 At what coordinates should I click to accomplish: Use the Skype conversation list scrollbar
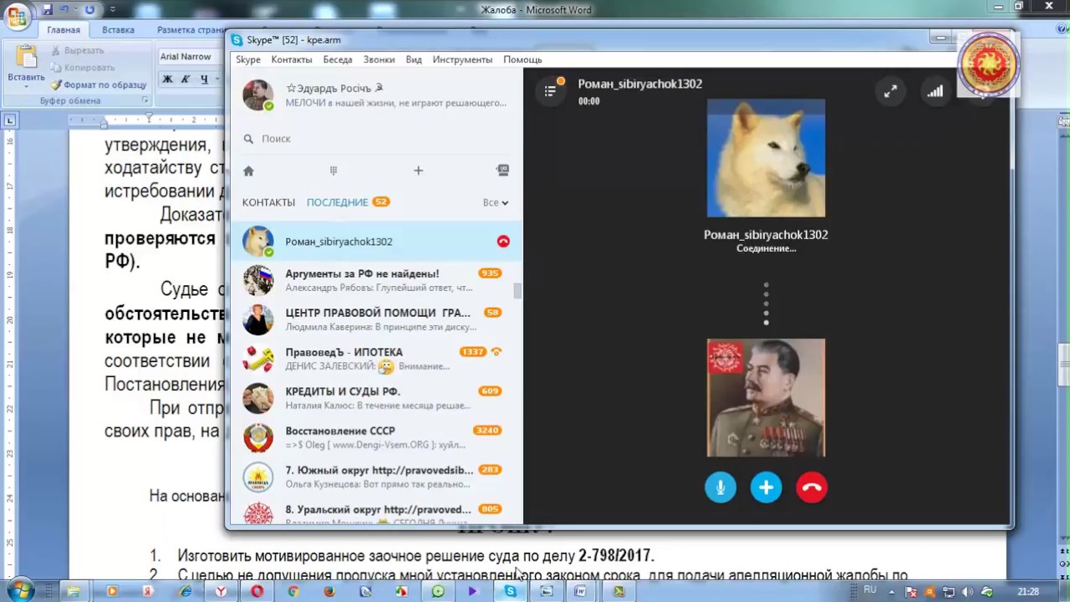[x=517, y=291]
